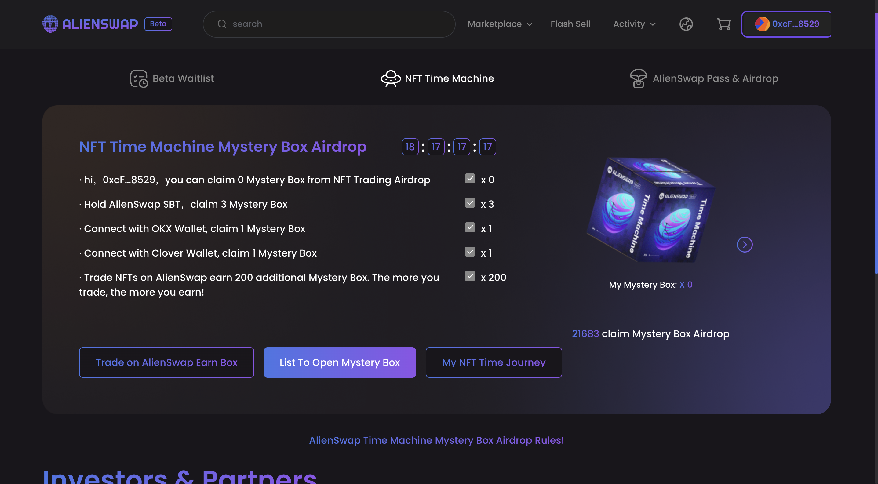Click the Time Machine mystery box image
Image resolution: width=878 pixels, height=484 pixels.
pos(651,209)
